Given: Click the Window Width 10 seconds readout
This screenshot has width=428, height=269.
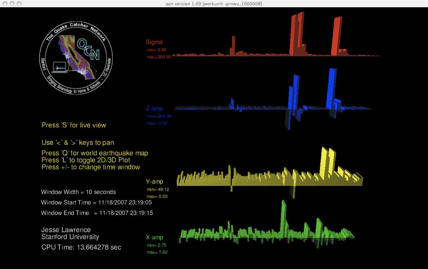Looking at the screenshot, I should pyautogui.click(x=78, y=192).
